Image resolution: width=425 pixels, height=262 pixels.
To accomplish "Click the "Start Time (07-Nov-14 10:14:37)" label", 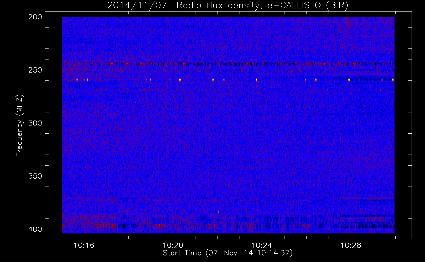I will click(x=228, y=253).
